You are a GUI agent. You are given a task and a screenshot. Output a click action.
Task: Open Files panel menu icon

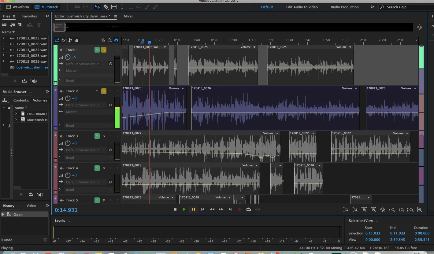pos(14,16)
